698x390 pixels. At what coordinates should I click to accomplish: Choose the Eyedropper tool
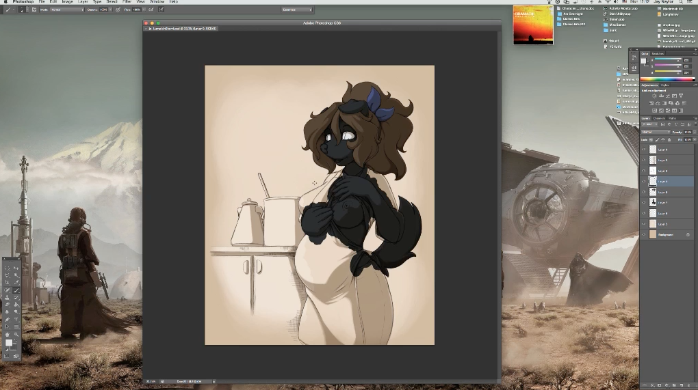pyautogui.click(x=16, y=283)
